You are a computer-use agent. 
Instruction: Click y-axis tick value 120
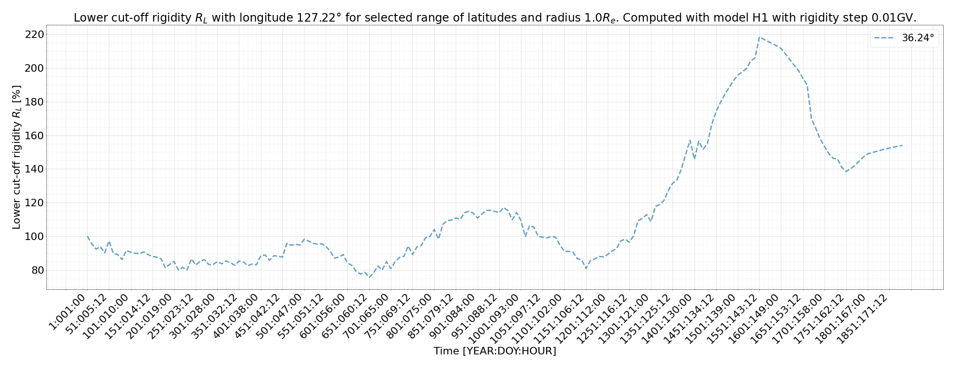coord(35,203)
